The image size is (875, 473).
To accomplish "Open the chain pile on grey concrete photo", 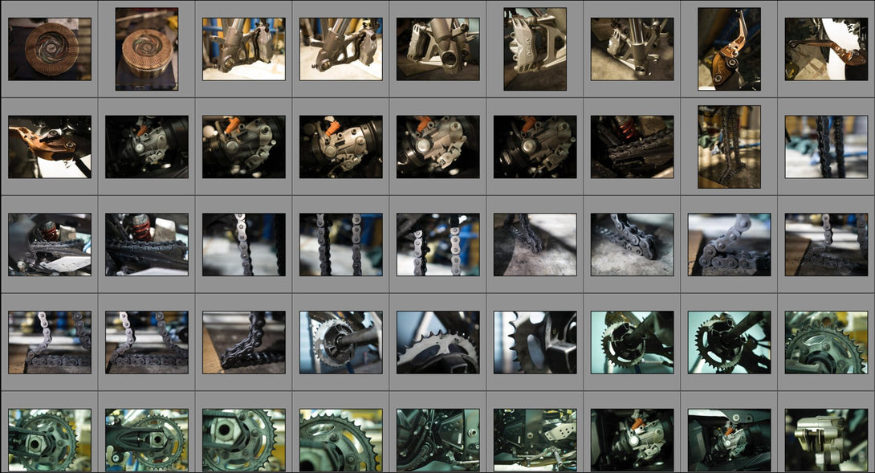I will pyautogui.click(x=632, y=244).
